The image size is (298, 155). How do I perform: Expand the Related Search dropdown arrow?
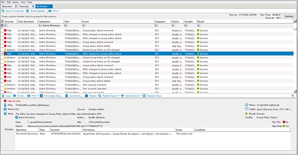pos(119,96)
